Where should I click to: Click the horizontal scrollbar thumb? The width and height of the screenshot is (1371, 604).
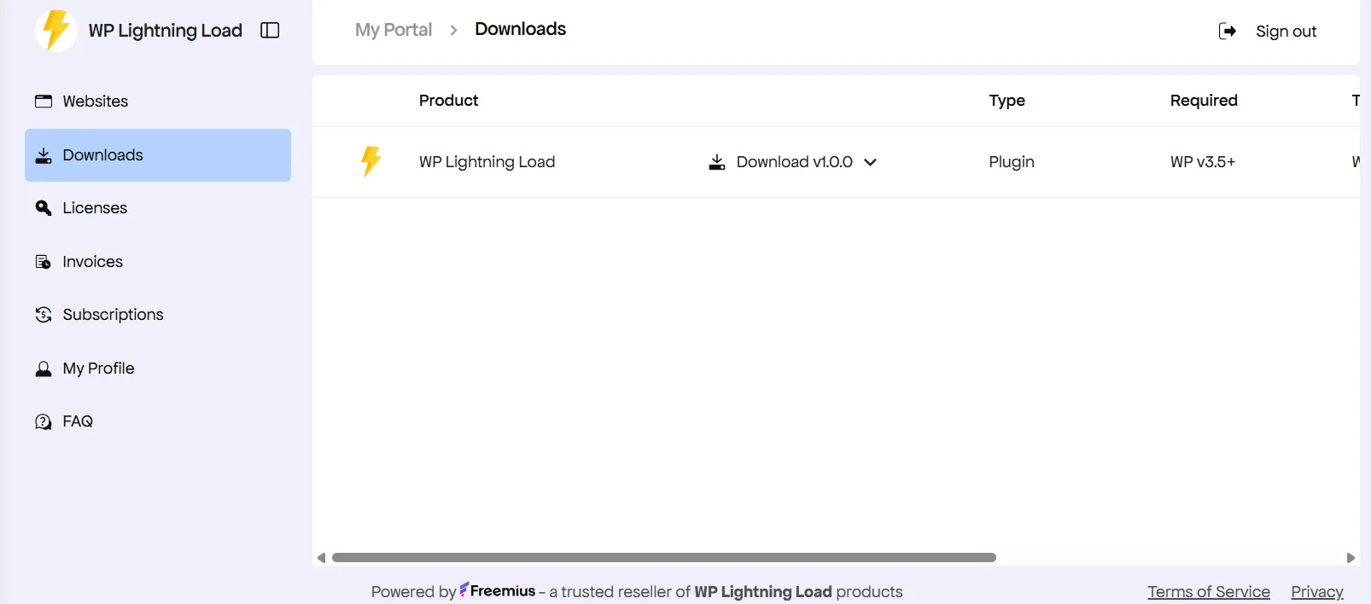point(663,558)
